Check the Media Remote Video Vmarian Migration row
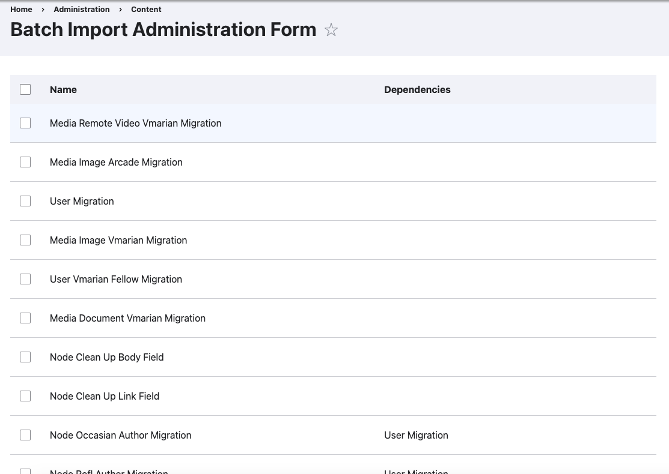Screen dimensions: 669x474 click(25, 123)
